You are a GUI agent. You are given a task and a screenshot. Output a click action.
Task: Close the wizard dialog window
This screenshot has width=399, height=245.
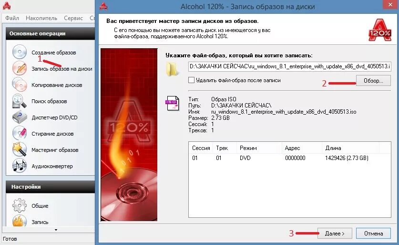(x=391, y=5)
